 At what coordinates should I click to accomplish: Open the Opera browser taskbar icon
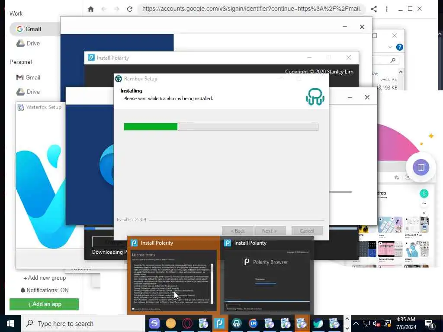(187, 323)
